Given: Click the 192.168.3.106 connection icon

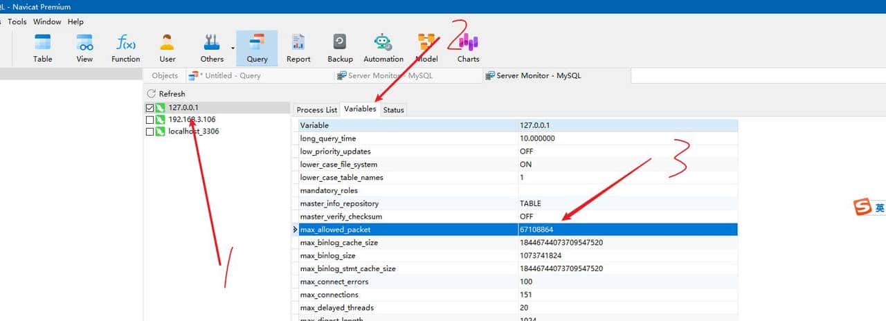Looking at the screenshot, I should coord(161,120).
